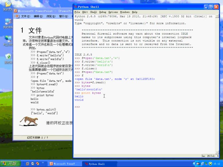The image size is (223, 167).
Task: Click the <open file 'data.txt'> output line
Action: (x=115, y=79)
